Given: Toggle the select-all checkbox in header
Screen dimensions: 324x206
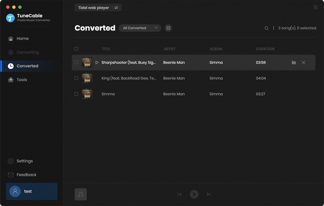Looking at the screenshot, I should (76, 49).
